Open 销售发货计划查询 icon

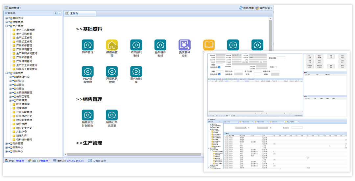tap(87, 115)
